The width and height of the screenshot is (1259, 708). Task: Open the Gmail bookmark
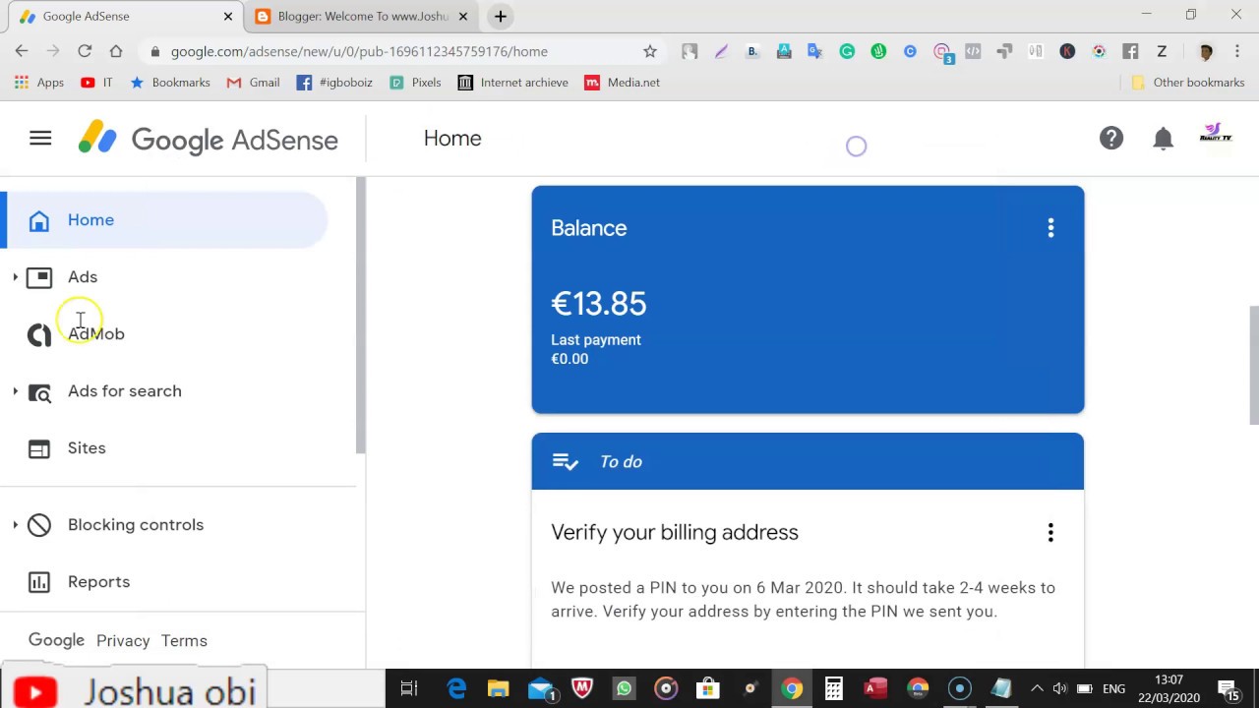[x=253, y=83]
